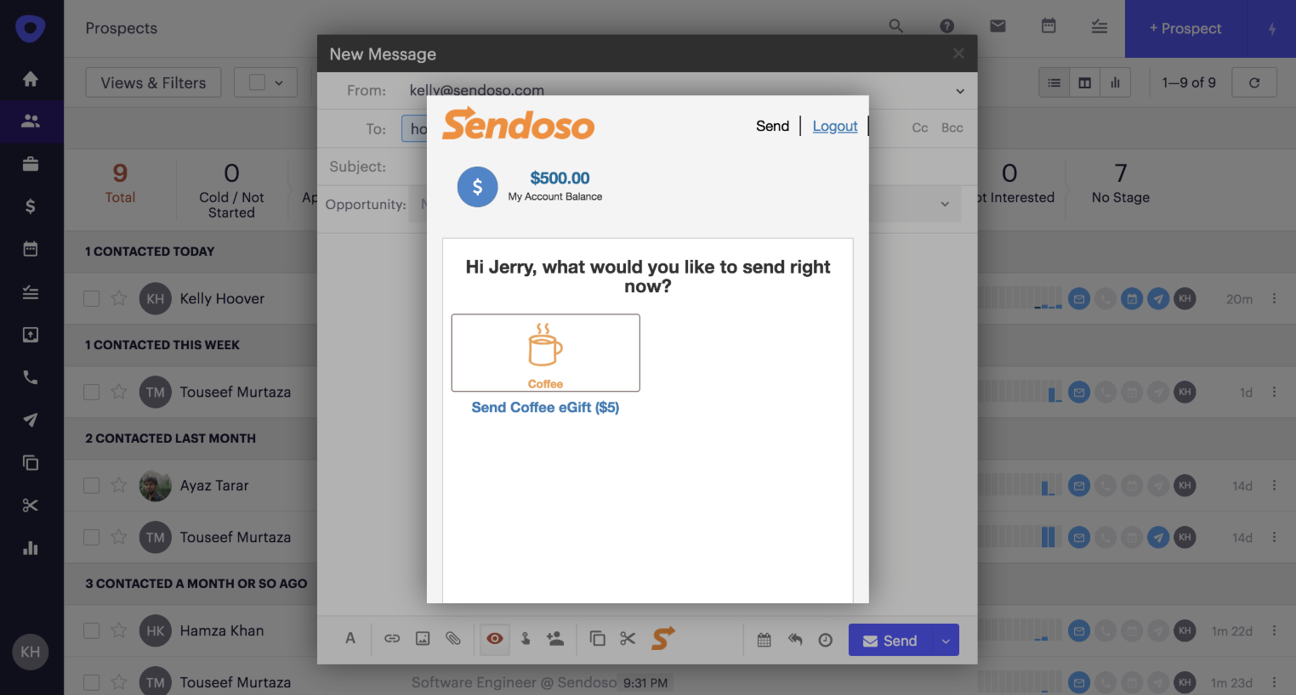Star Touseef Murtaza contacted this week
Screen dimensions: 1296x695
(x=119, y=392)
